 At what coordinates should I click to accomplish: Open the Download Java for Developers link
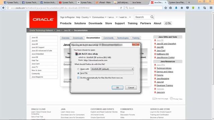coord(73,117)
